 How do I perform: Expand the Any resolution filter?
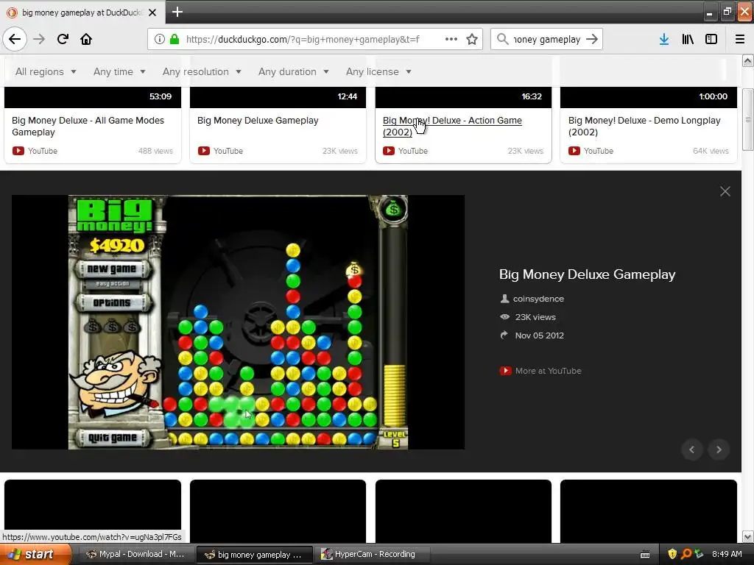point(202,71)
